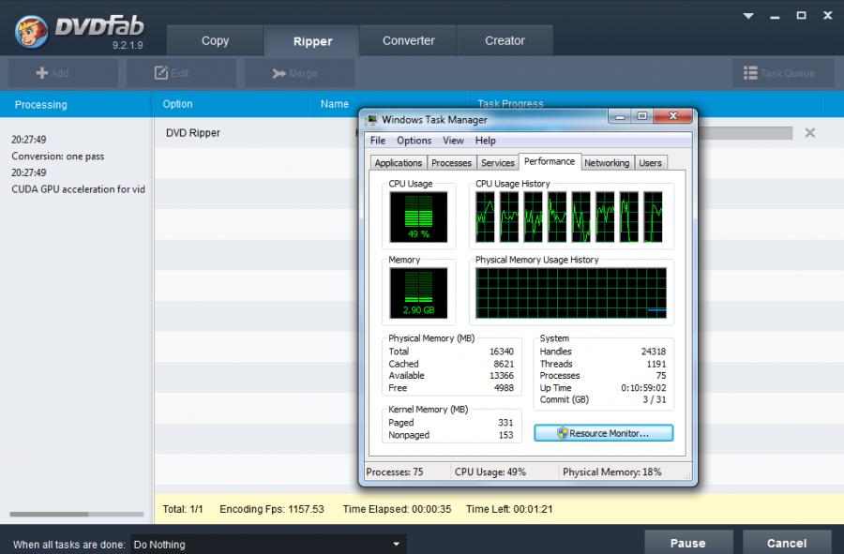Click the Edit toolbar button
Image resolution: width=844 pixels, height=554 pixels.
coord(181,73)
